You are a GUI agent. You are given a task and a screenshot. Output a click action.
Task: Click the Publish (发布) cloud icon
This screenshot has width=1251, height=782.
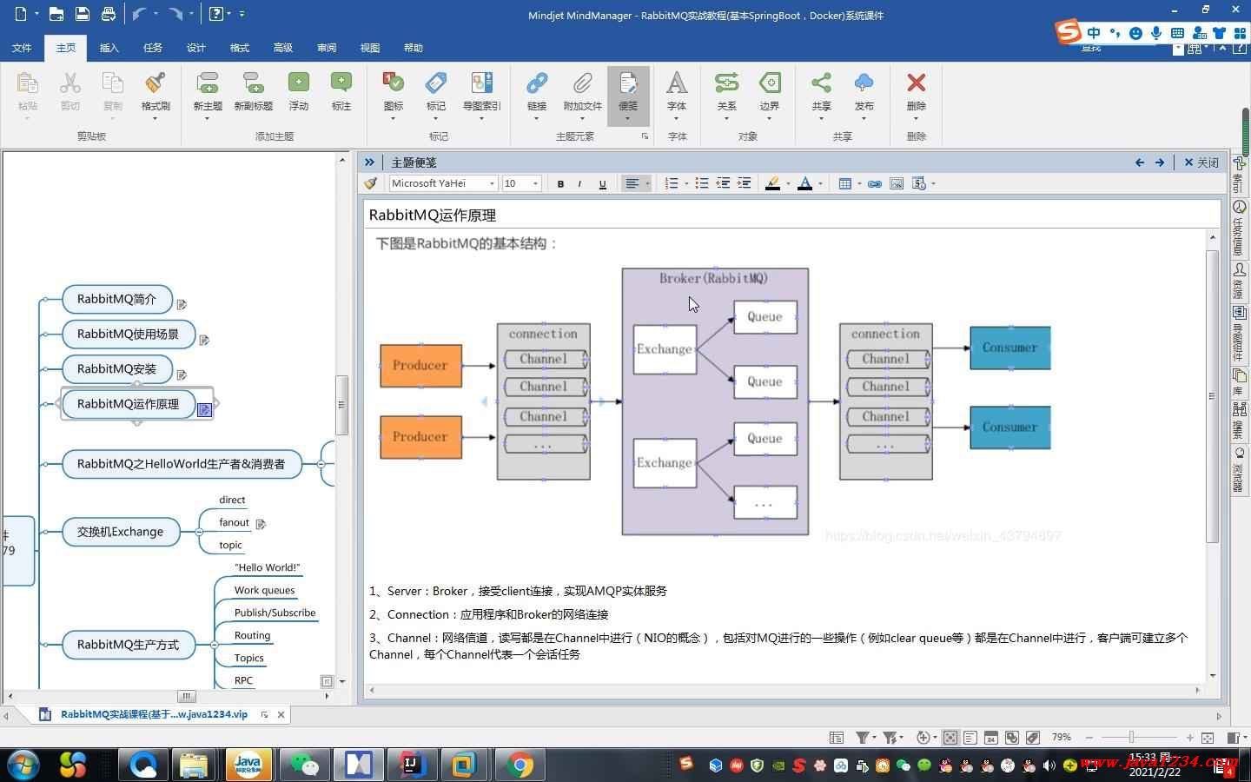point(864,83)
